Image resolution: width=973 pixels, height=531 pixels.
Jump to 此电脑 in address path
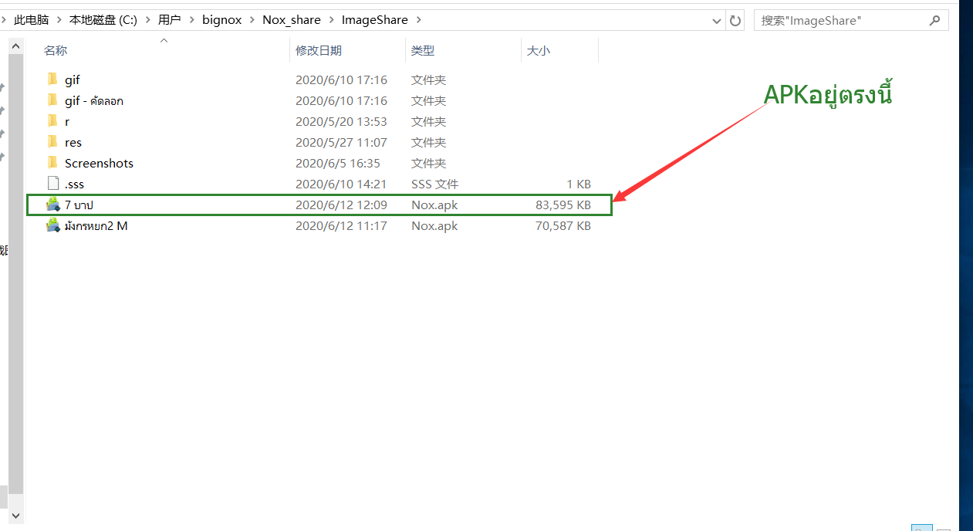tap(31, 20)
